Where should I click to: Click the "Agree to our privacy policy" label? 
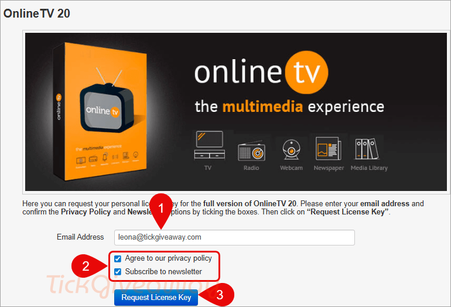pyautogui.click(x=168, y=258)
